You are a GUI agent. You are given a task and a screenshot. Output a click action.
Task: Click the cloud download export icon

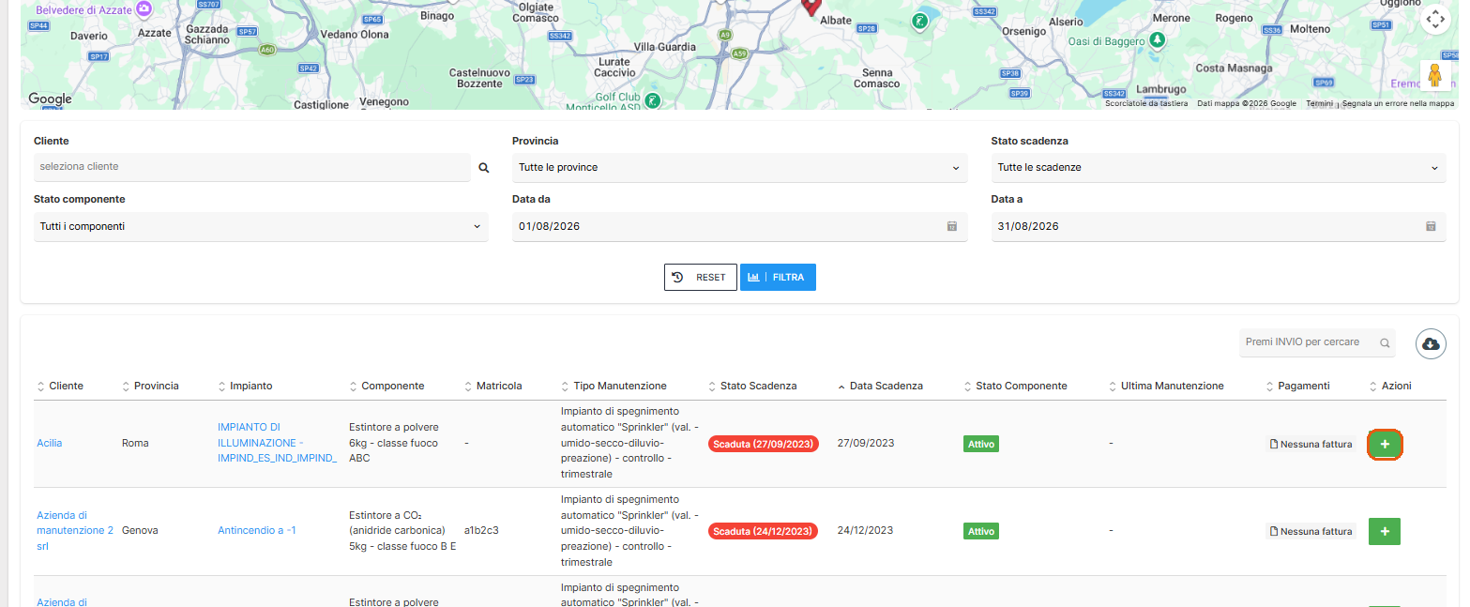1431,344
